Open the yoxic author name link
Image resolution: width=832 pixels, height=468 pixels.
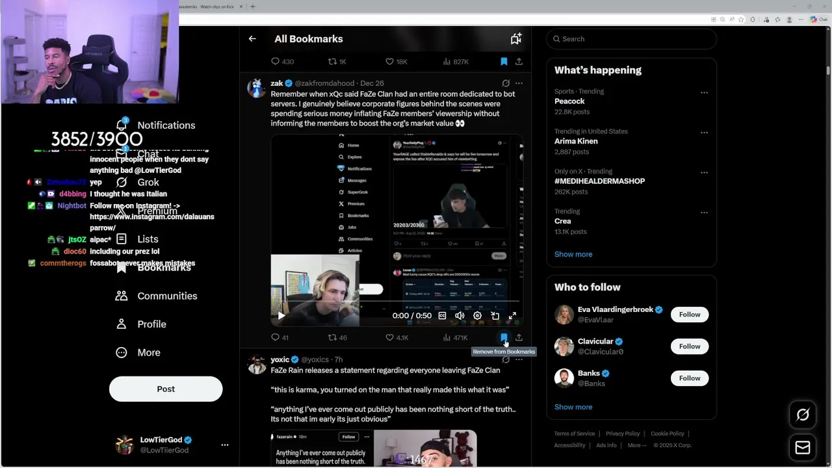click(280, 359)
